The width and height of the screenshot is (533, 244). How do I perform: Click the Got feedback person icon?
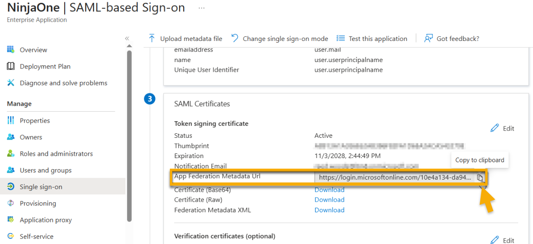tap(428, 39)
